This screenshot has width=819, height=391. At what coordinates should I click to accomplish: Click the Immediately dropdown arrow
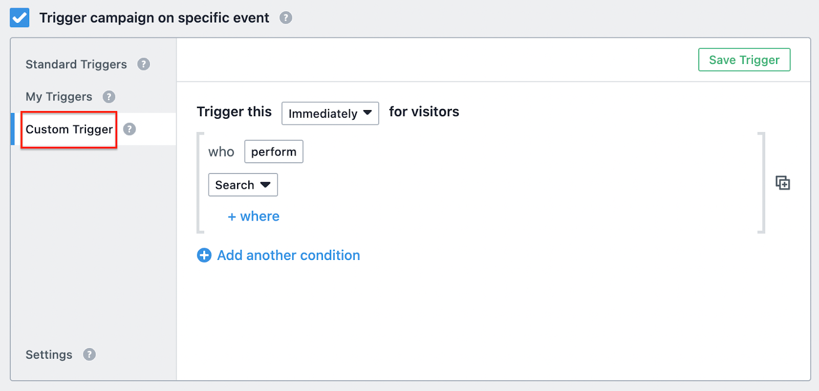(x=368, y=113)
